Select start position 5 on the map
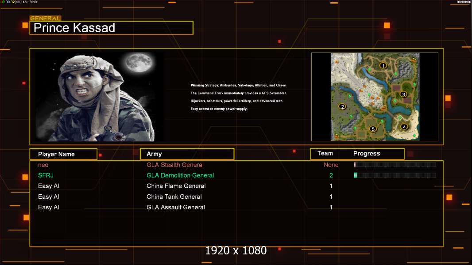This screenshot has height=265, width=472. coord(373,129)
